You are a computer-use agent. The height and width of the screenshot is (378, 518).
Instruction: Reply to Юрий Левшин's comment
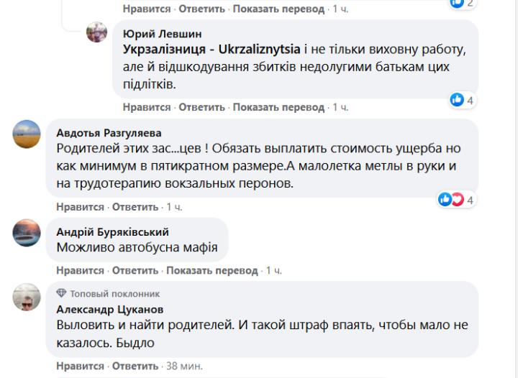pos(202,107)
